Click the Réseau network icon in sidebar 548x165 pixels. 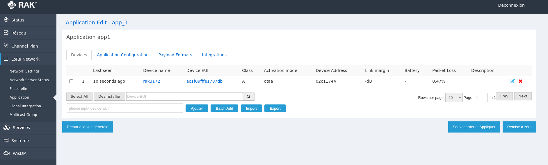click(6, 33)
